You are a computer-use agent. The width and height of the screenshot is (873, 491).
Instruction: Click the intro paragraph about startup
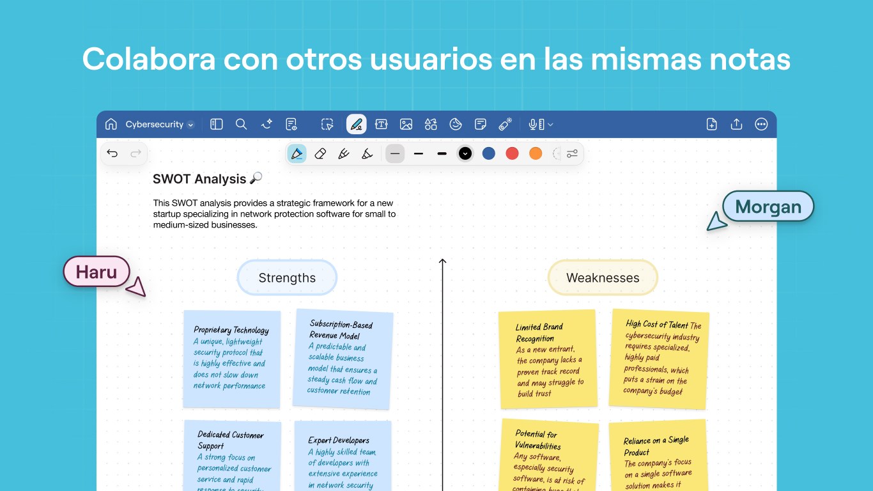[x=275, y=214]
